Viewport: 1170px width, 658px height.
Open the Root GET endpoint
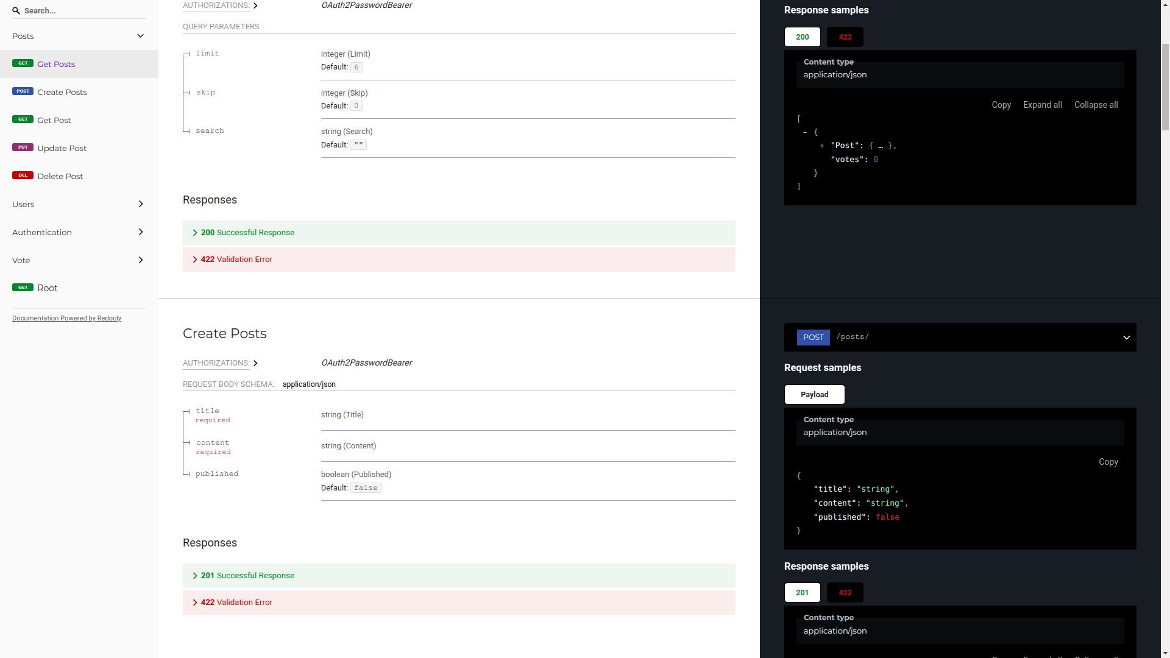point(47,288)
